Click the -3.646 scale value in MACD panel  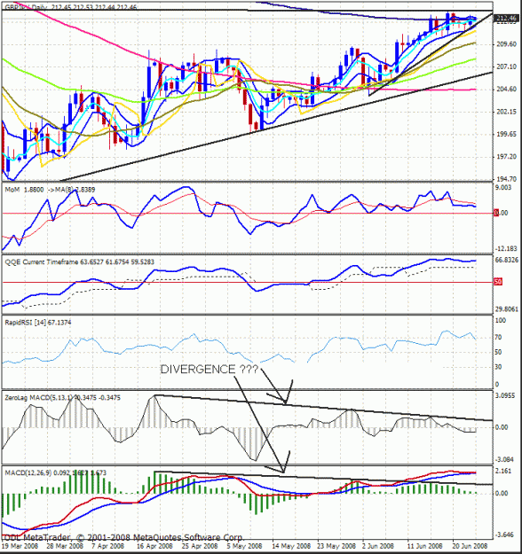tap(504, 534)
